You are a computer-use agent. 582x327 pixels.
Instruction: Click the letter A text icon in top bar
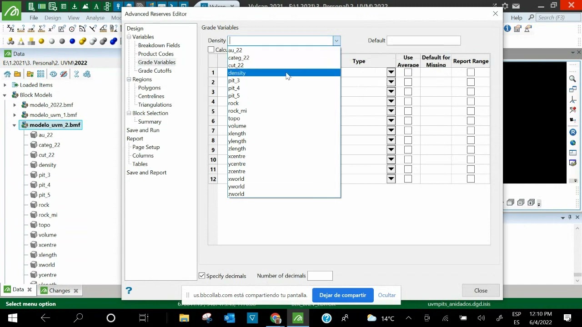96,6
